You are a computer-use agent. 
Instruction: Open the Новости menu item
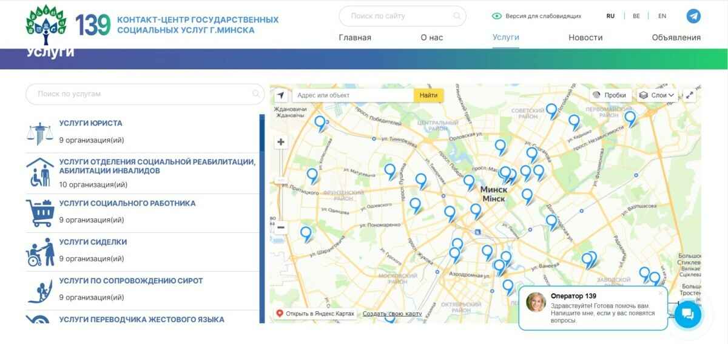coord(585,38)
